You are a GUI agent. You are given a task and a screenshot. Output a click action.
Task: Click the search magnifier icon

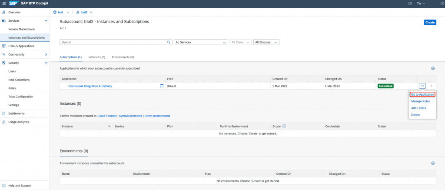169,42
